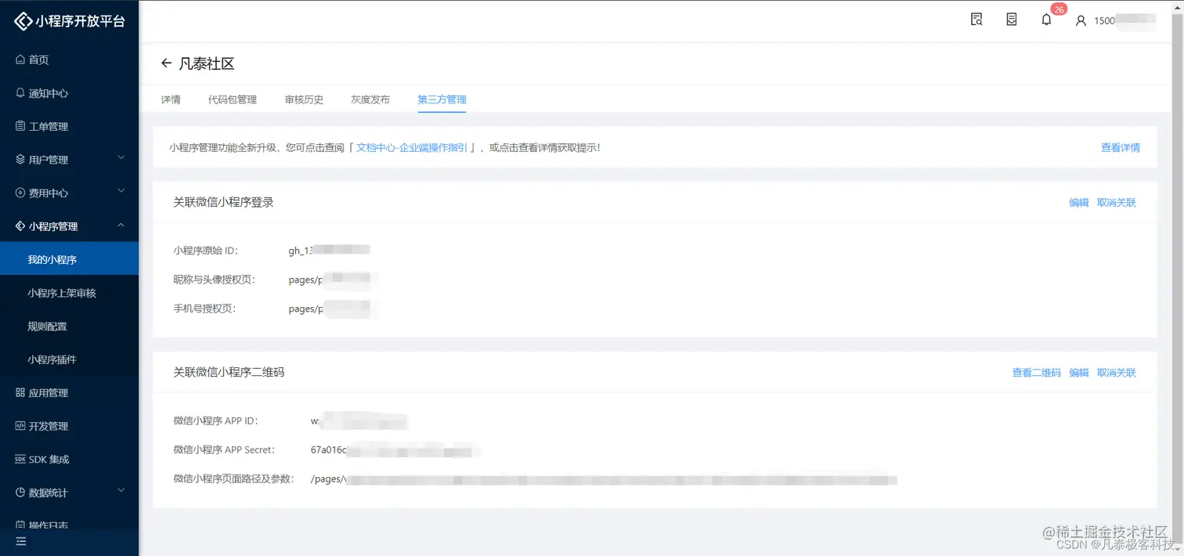Select the 应用管理 sidebar icon entry
Viewport: 1184px width, 556px height.
click(x=49, y=392)
